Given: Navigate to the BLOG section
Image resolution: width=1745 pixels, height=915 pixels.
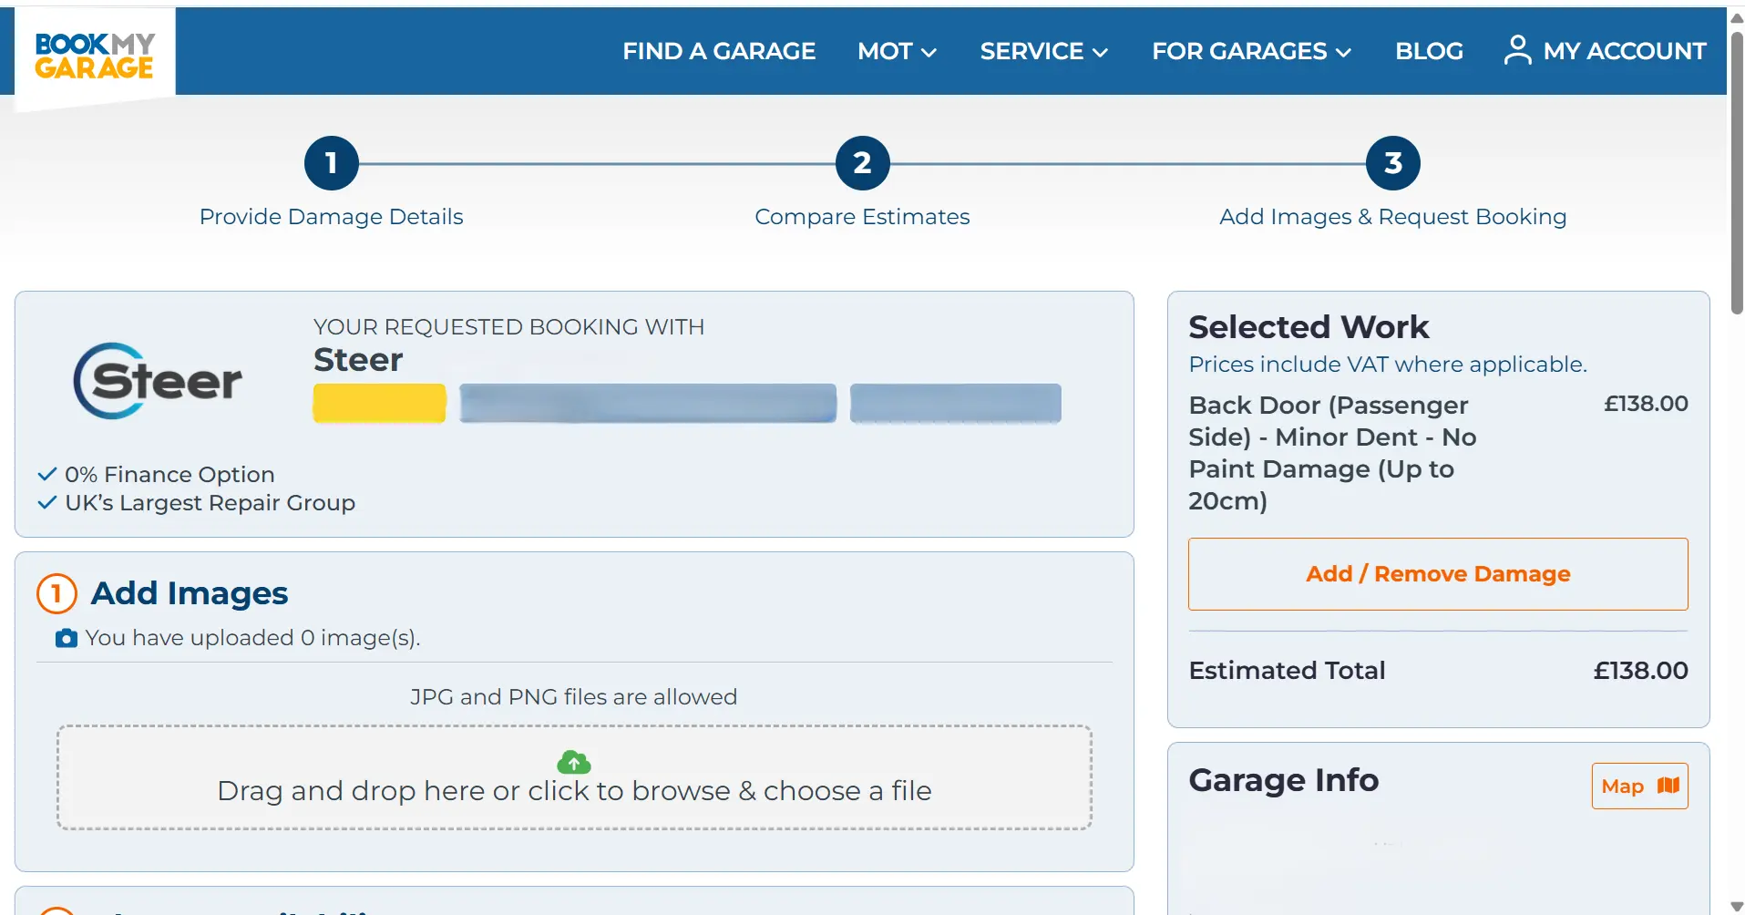Looking at the screenshot, I should [x=1429, y=51].
